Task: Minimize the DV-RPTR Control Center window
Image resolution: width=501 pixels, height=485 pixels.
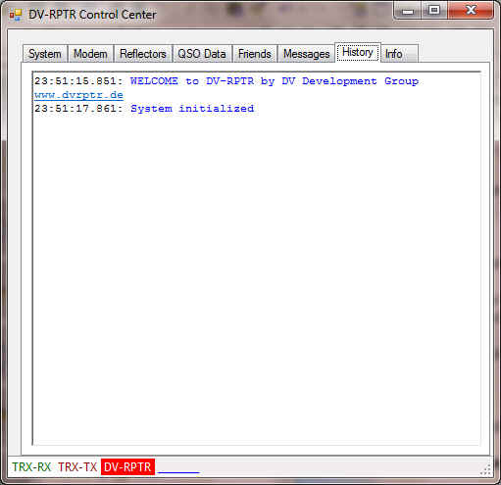Action: coord(408,11)
